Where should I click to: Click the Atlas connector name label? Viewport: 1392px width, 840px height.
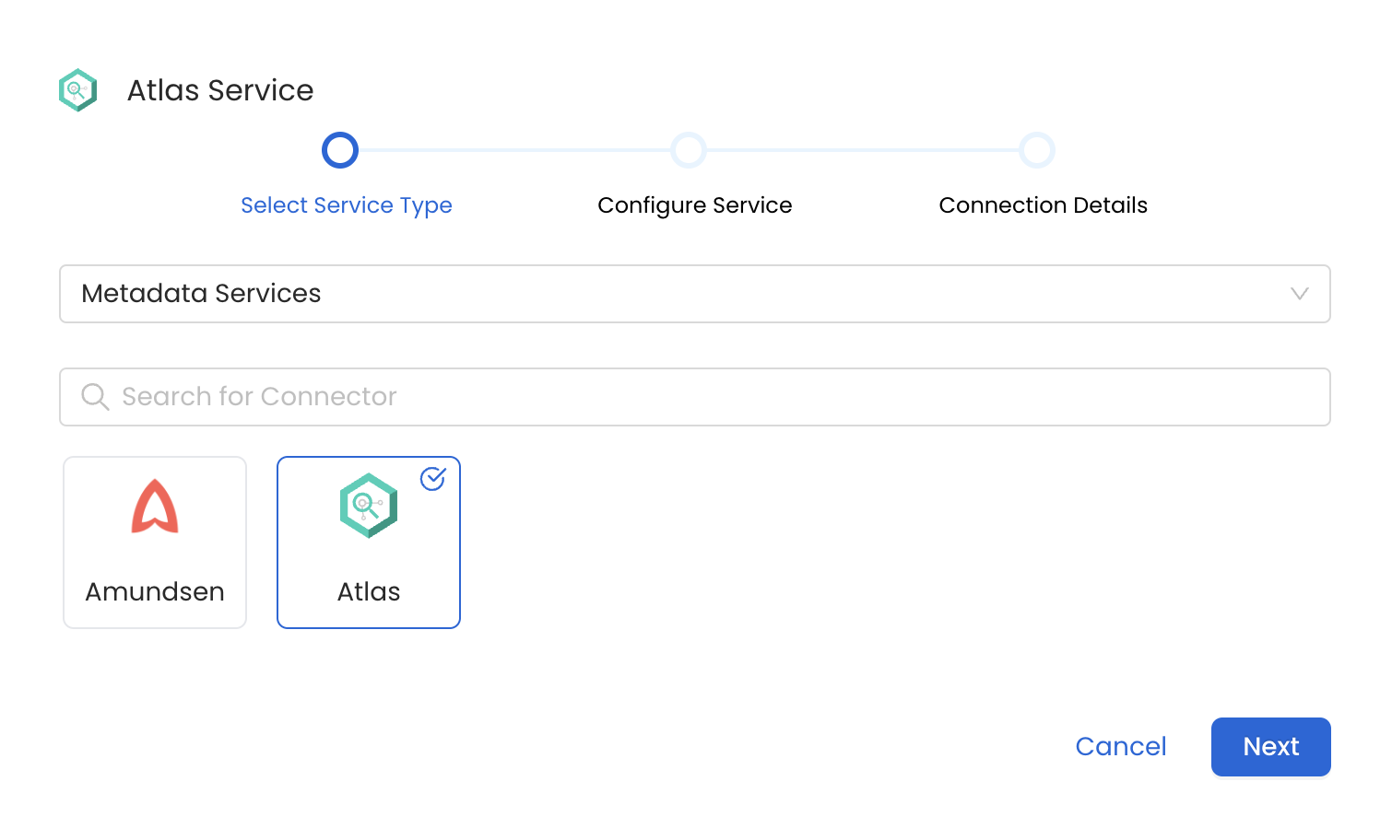coord(369,591)
